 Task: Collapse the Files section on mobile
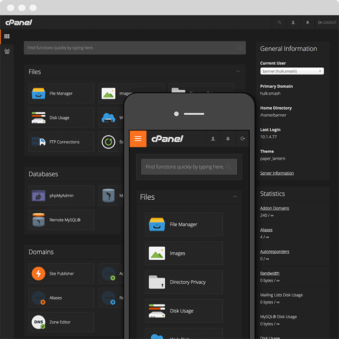tap(235, 197)
